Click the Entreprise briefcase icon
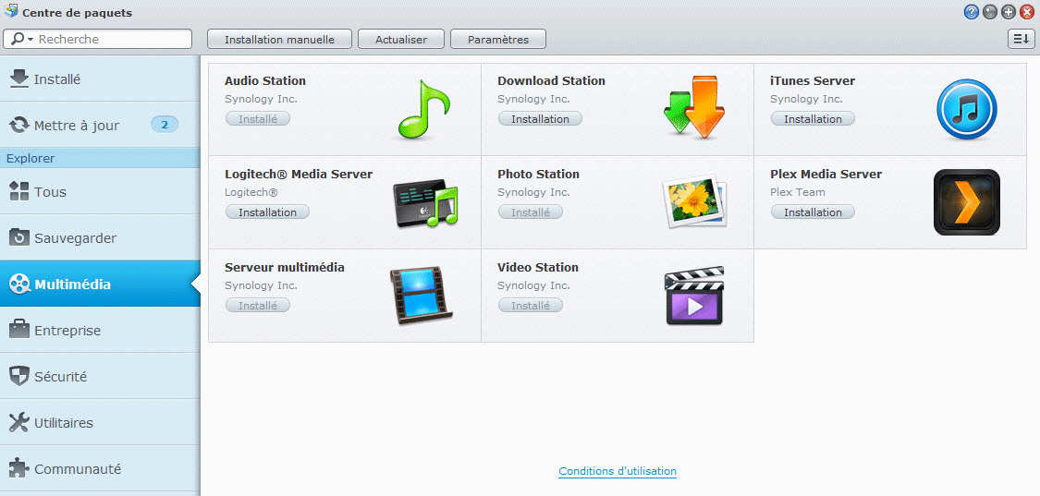Viewport: 1040px width, 496px height. 19,330
